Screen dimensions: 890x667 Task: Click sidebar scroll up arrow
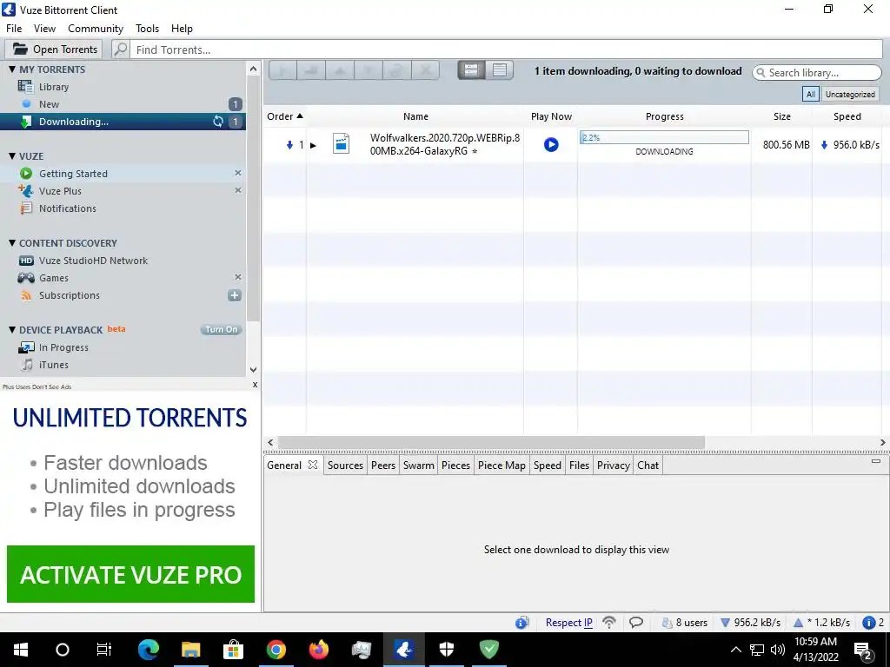[253, 69]
